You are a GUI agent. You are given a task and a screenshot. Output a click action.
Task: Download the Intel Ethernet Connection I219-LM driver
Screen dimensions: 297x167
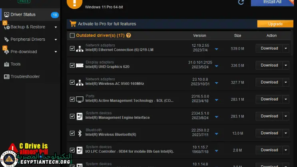pyautogui.click(x=269, y=48)
